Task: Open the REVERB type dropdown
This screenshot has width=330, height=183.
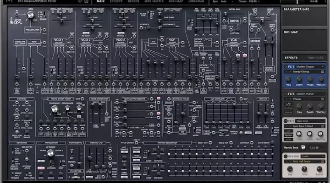Action: (x=313, y=156)
